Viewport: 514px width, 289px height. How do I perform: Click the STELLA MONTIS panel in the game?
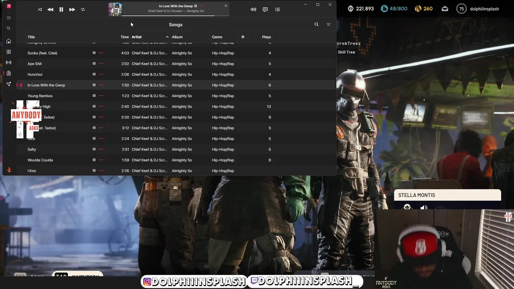[447, 195]
